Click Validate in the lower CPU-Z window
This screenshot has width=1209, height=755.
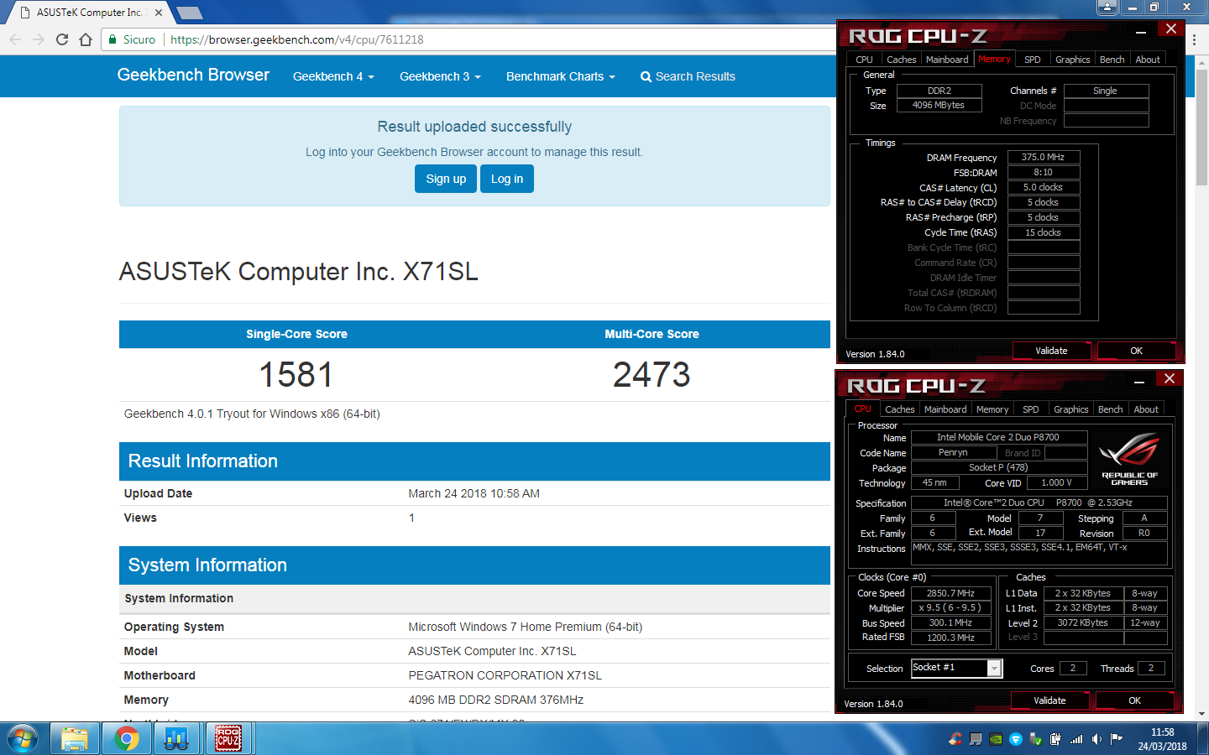point(1049,700)
